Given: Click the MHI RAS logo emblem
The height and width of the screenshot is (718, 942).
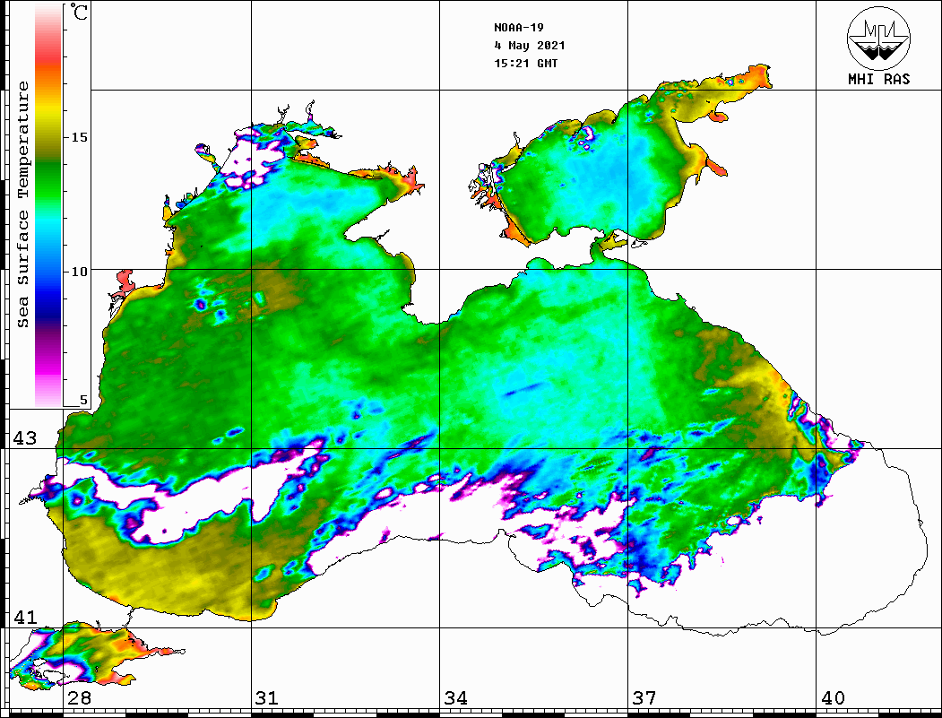Looking at the screenshot, I should pos(878,38).
